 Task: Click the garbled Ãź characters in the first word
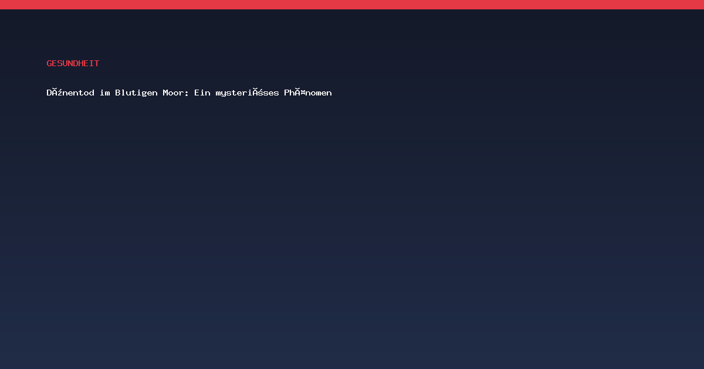(57, 93)
